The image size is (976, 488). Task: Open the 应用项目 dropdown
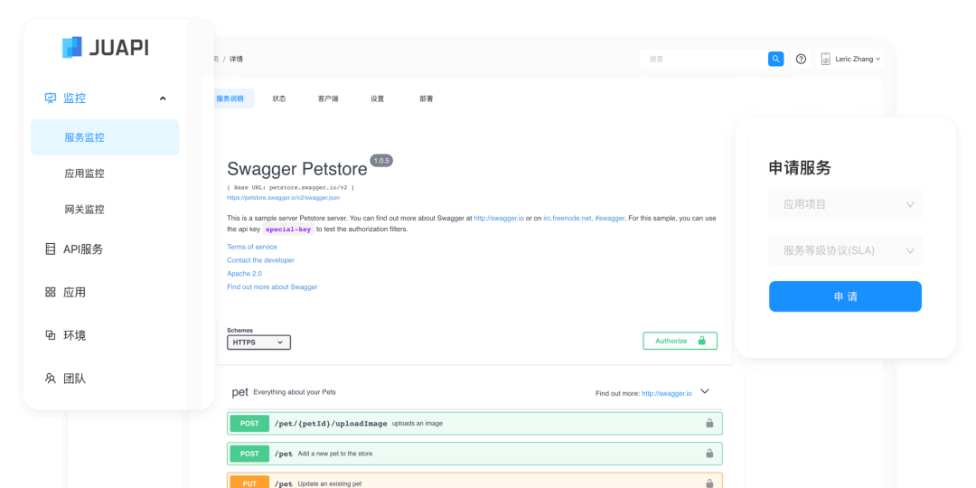(845, 204)
